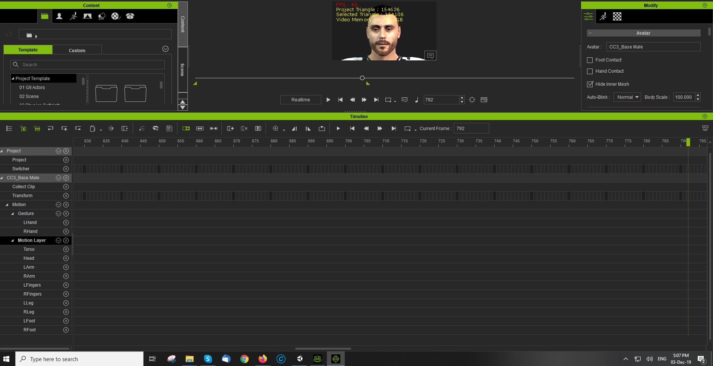The image size is (713, 366).
Task: Click the export range icon in Timeline toolbar
Action: point(322,129)
